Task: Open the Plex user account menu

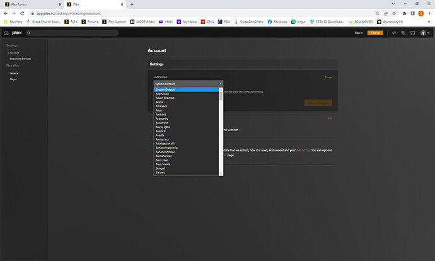Action: click(425, 33)
